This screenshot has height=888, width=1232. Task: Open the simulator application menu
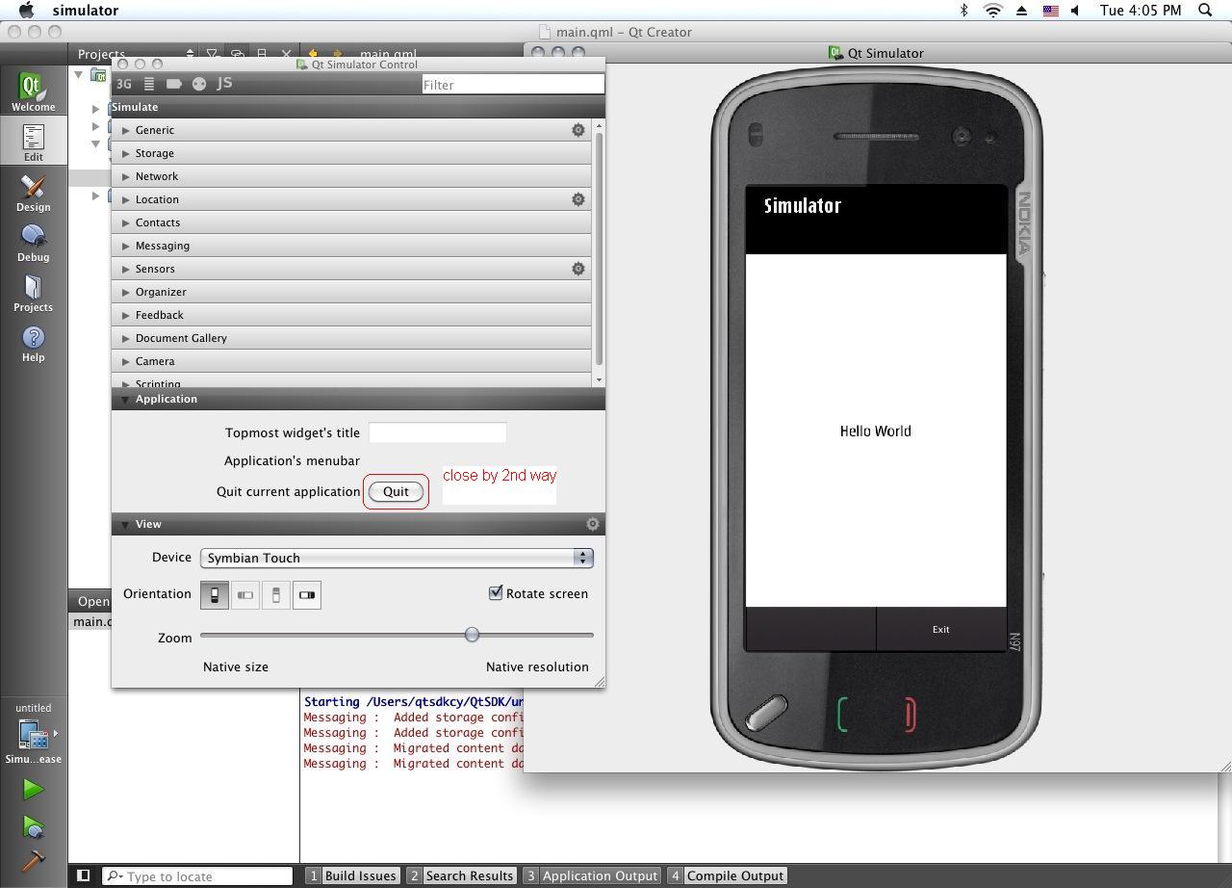coord(85,11)
